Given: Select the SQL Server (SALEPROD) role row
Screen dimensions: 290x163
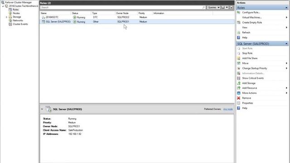Looking at the screenshot, I should pos(137,22).
